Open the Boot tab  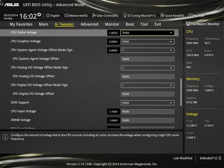130,24
